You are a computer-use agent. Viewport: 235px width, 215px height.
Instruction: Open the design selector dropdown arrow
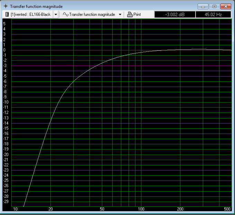(x=56, y=14)
